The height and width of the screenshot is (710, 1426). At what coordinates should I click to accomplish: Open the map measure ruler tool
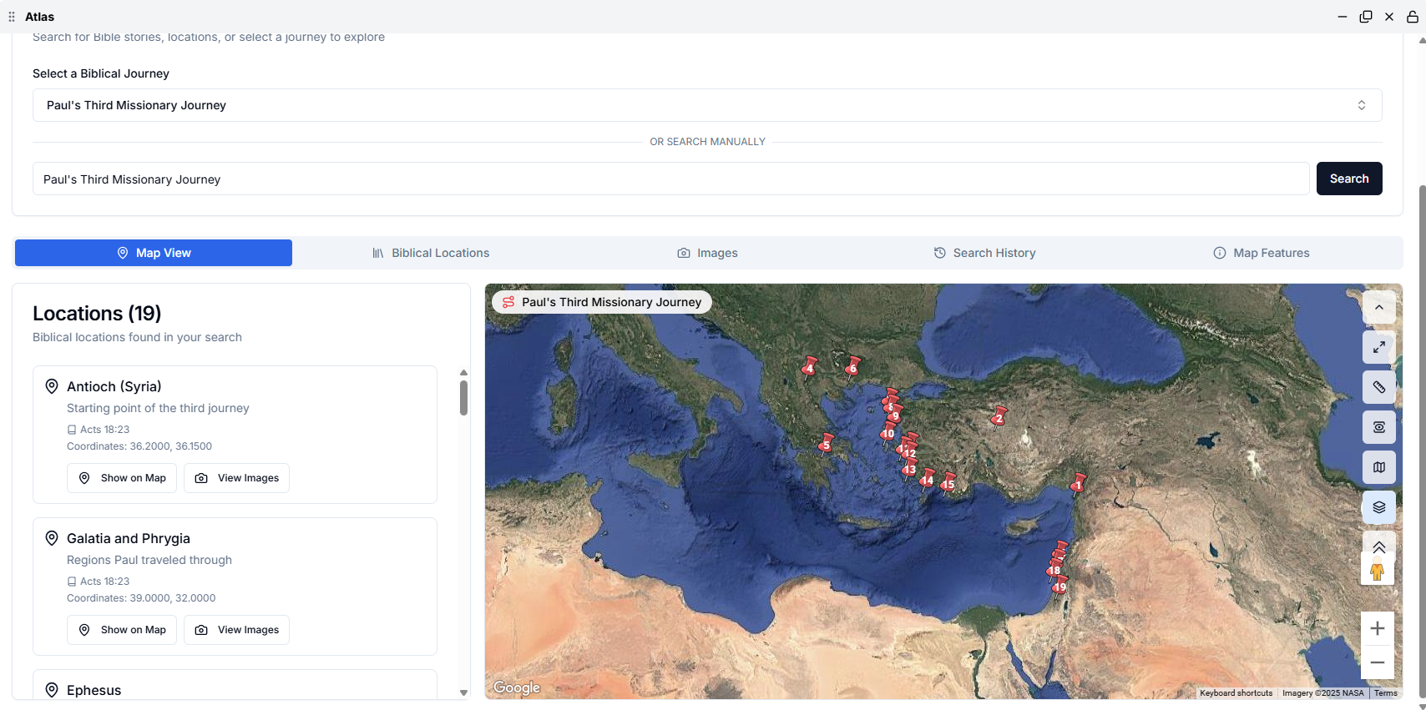[1379, 387]
